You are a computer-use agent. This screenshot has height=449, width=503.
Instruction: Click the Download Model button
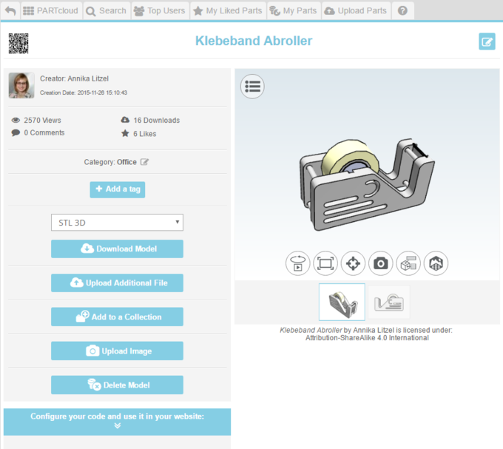117,249
